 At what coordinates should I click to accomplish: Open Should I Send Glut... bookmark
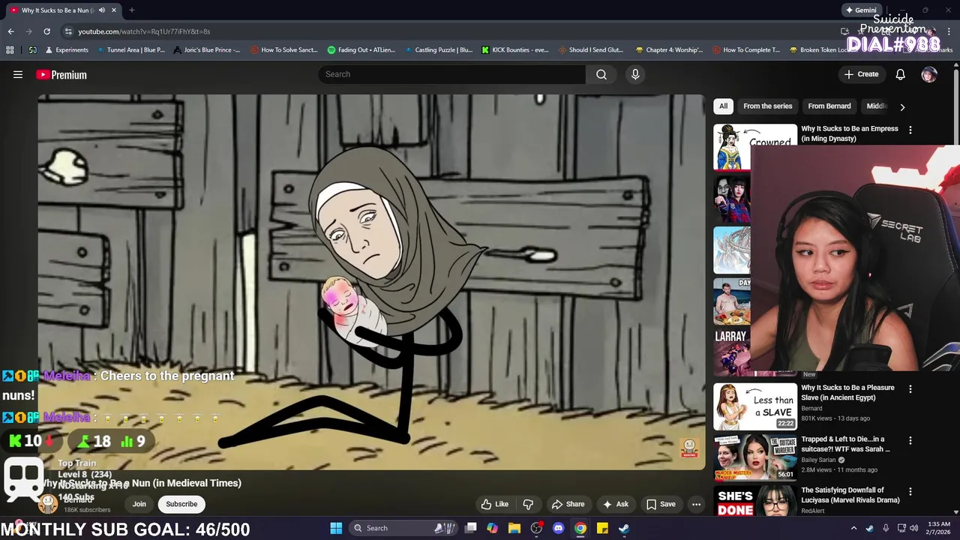(591, 50)
